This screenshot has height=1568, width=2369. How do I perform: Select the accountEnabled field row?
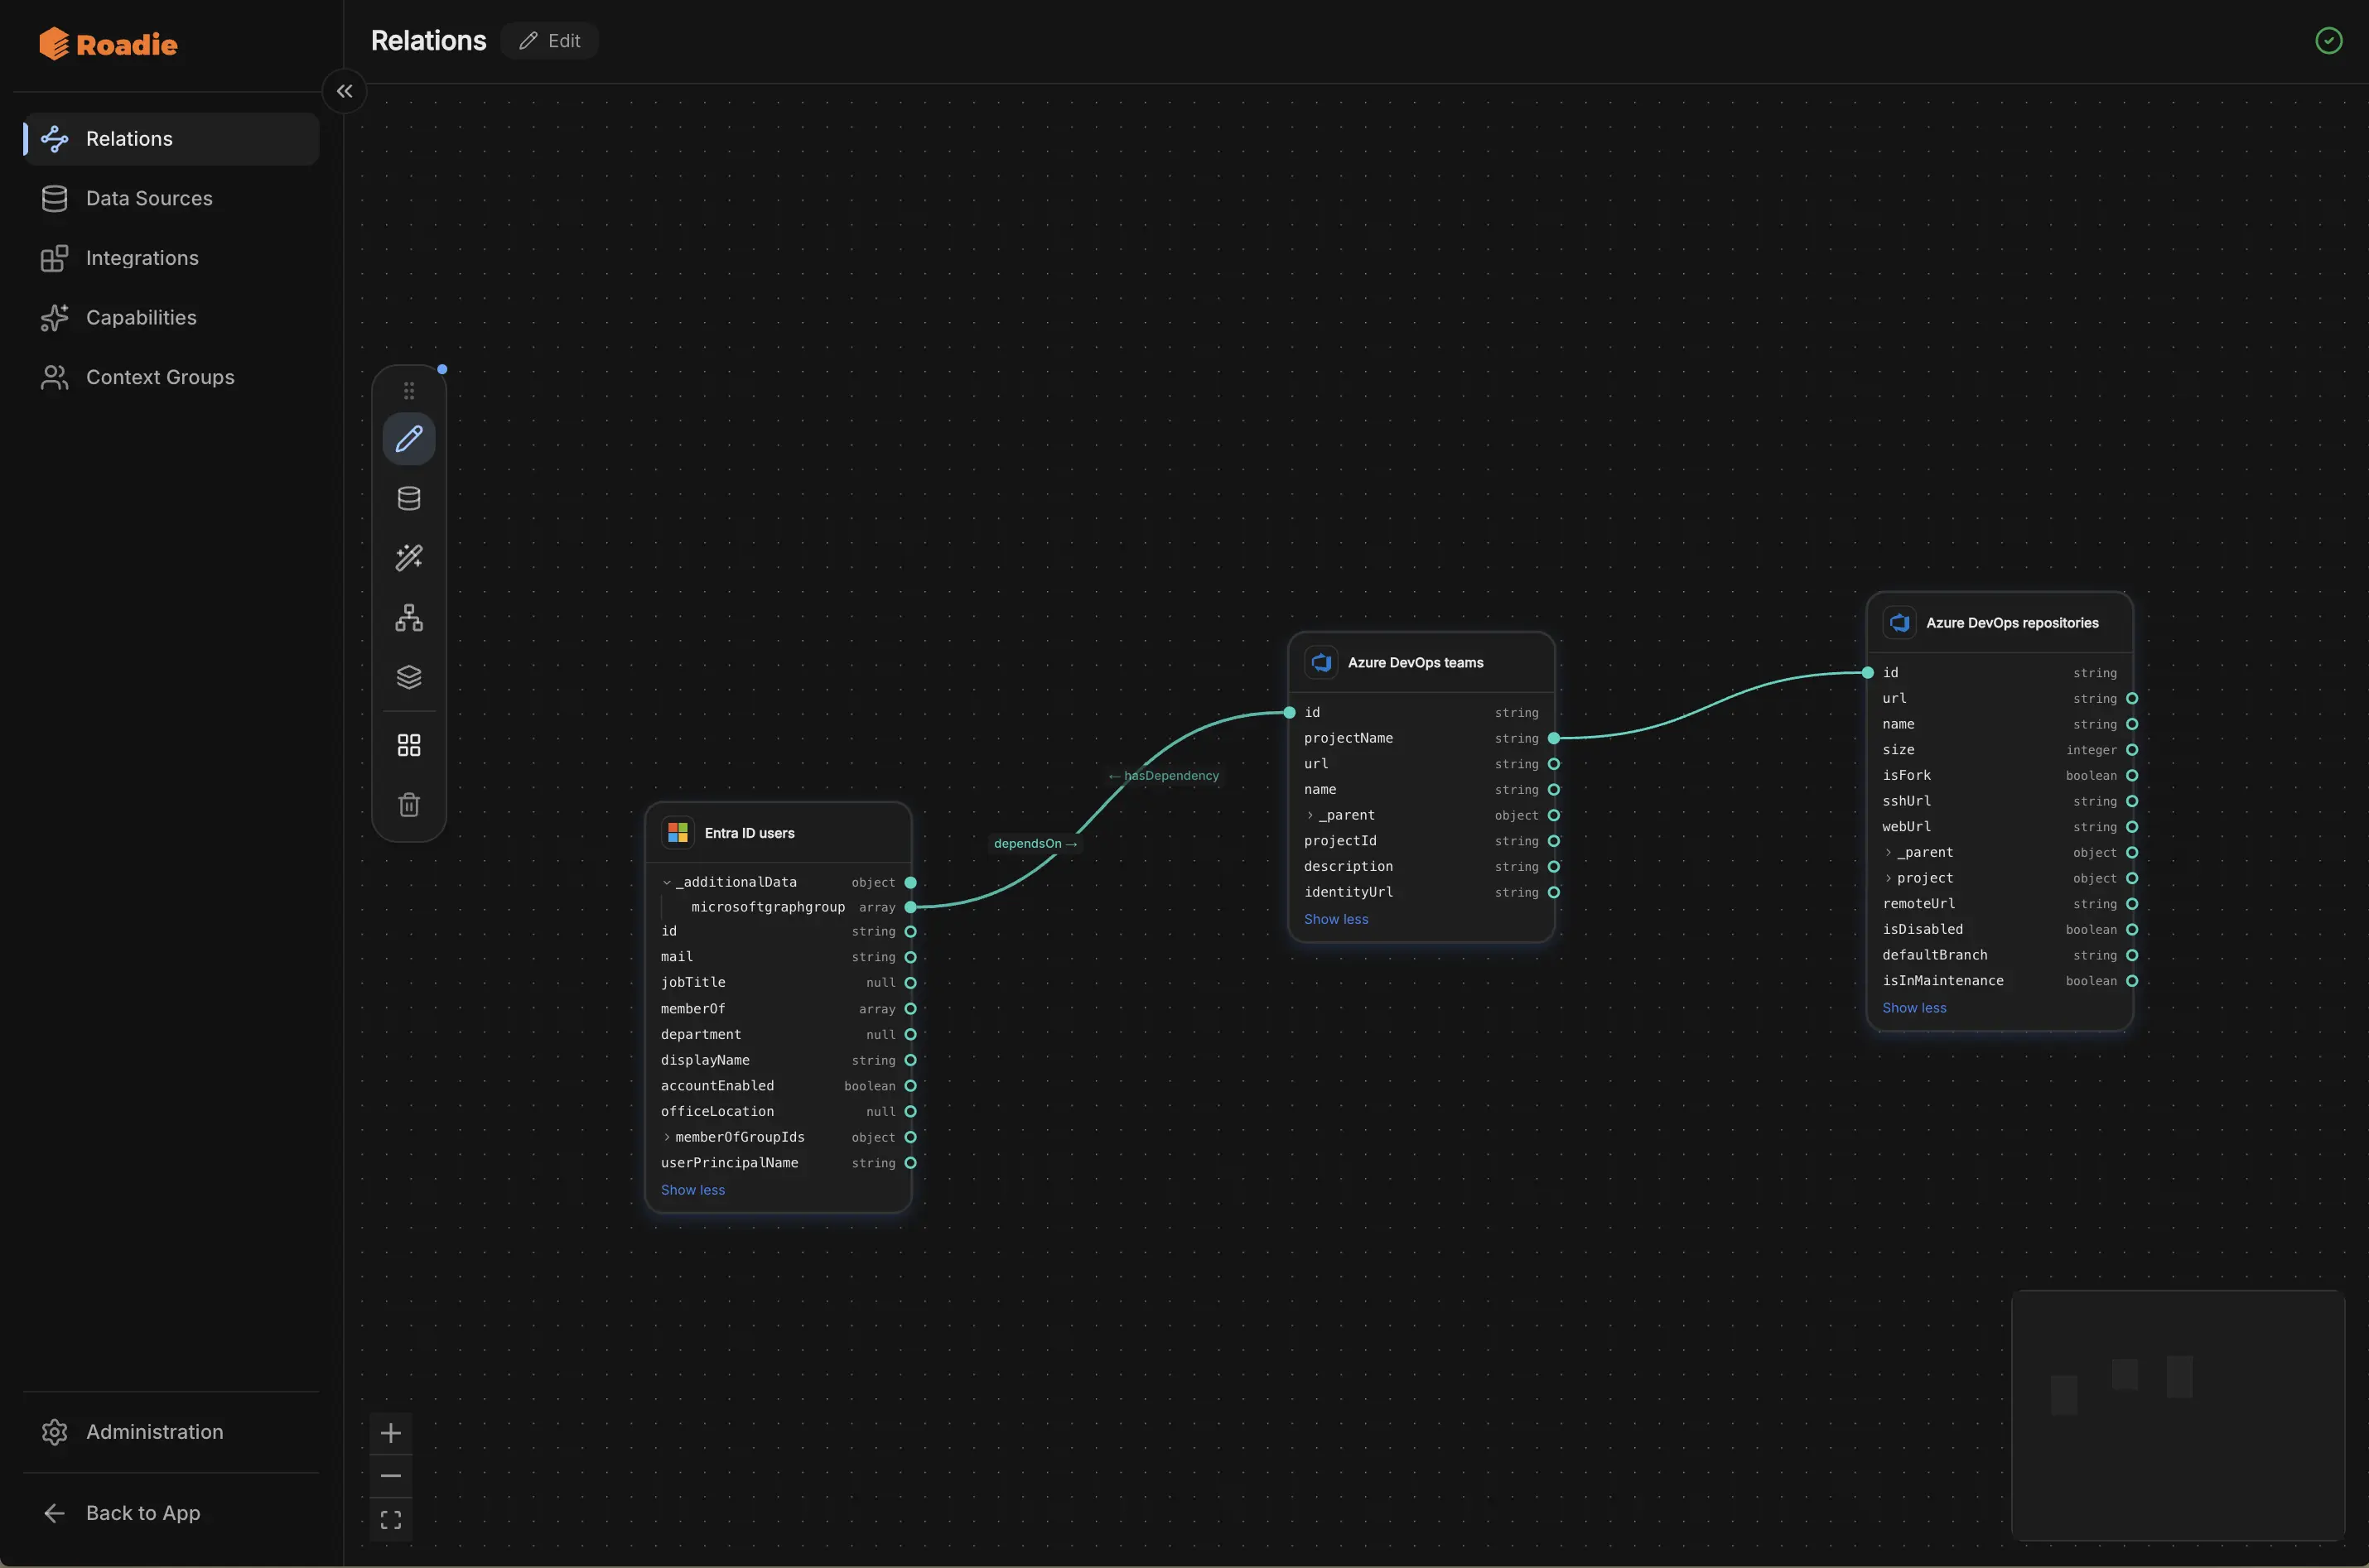(779, 1086)
